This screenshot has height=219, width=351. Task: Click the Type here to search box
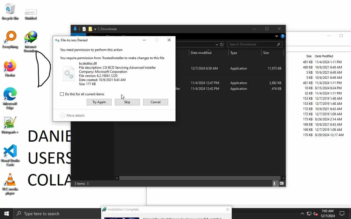(57, 214)
